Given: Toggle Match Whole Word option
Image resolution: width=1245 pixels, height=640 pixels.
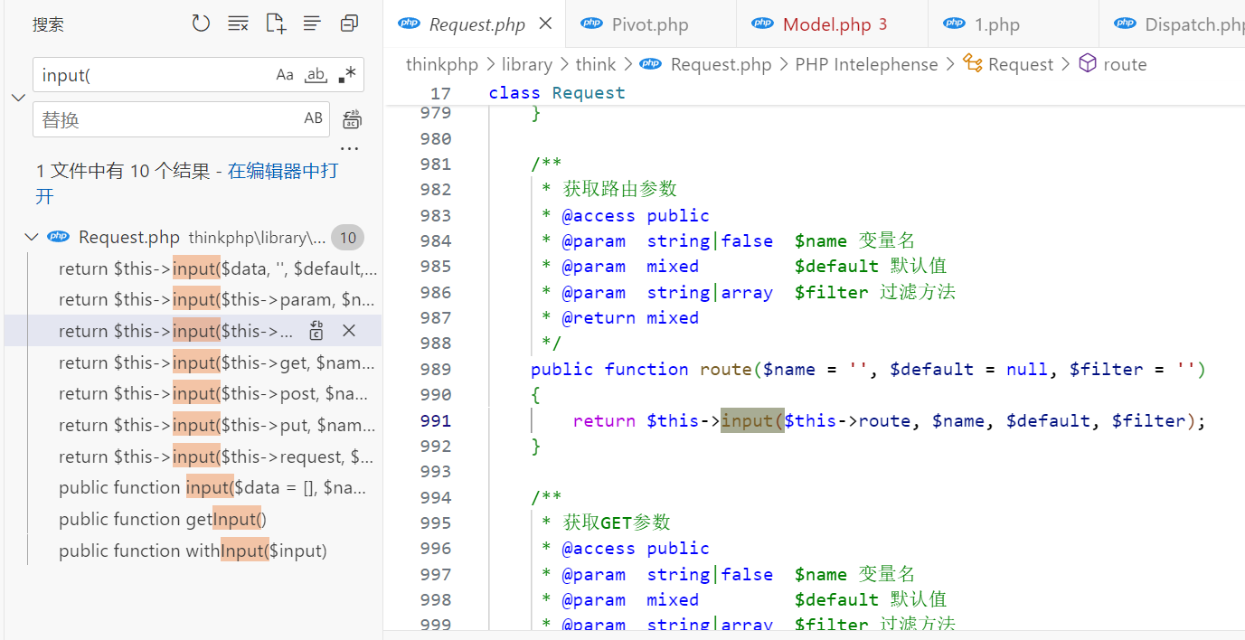Looking at the screenshot, I should point(316,75).
